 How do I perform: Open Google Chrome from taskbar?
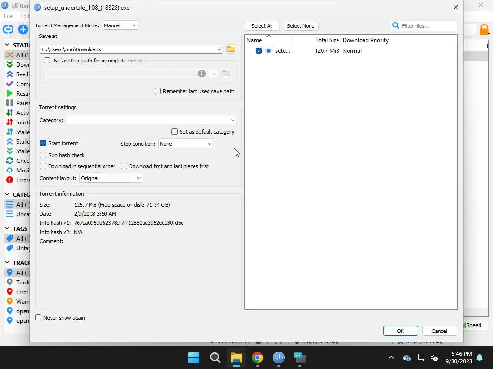coord(258,357)
